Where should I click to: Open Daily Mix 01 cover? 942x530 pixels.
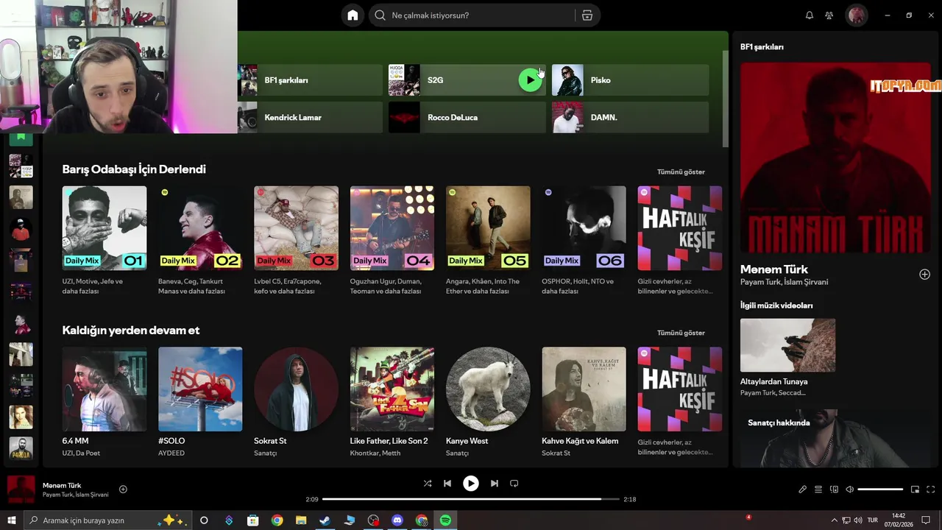[x=105, y=228]
